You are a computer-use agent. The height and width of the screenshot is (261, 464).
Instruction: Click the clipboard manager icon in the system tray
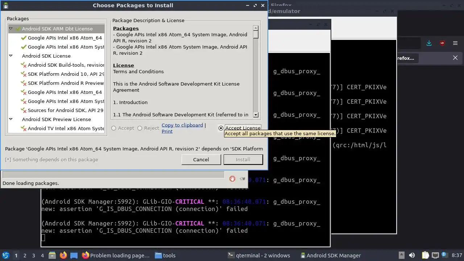[425, 255]
